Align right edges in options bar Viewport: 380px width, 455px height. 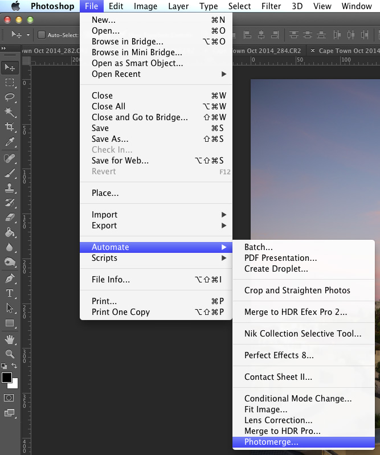(275, 35)
